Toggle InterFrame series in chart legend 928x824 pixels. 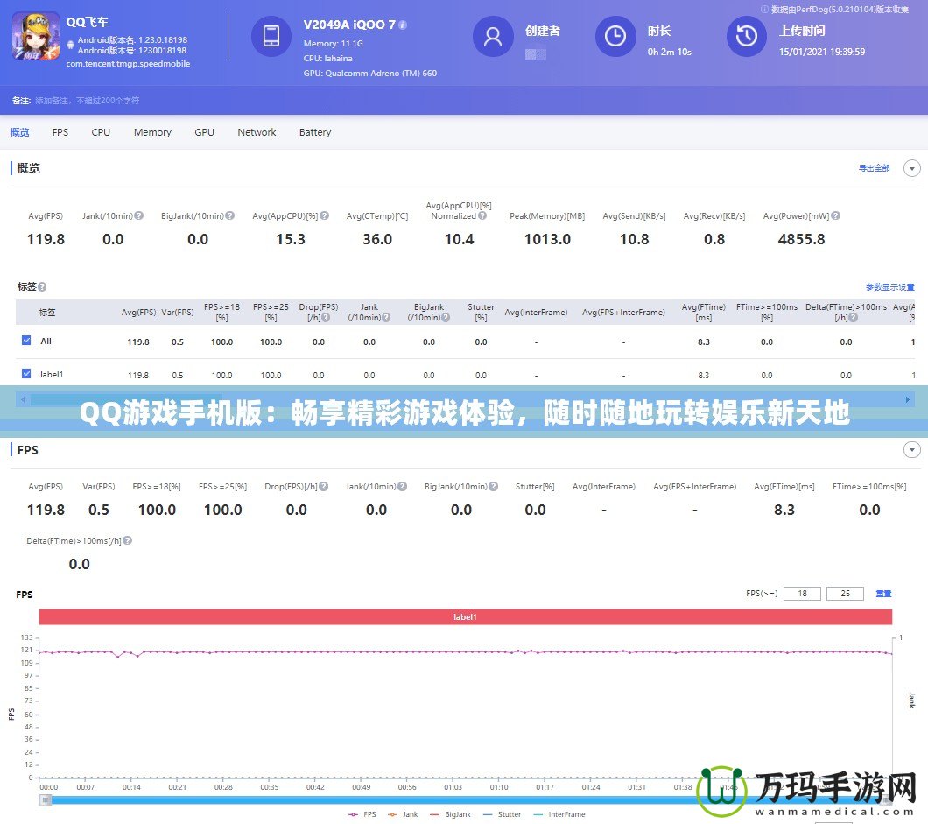click(559, 814)
